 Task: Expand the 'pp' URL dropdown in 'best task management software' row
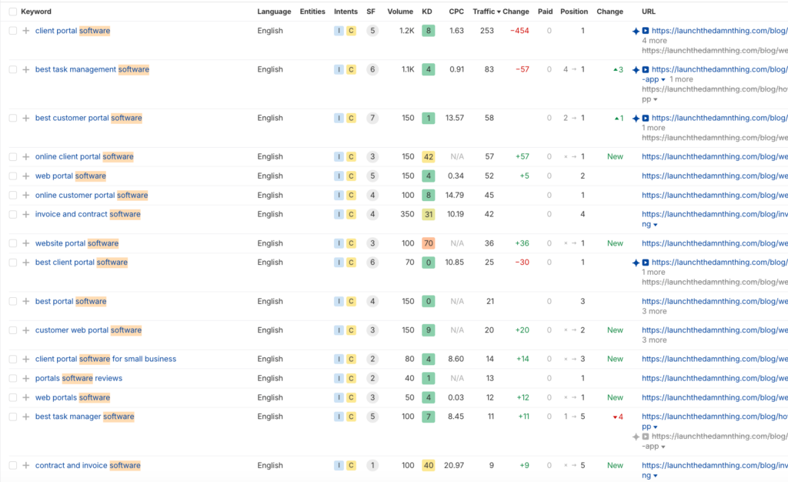(x=656, y=99)
